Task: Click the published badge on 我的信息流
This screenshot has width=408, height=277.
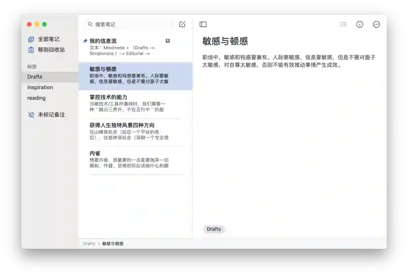Action: pyautogui.click(x=168, y=41)
